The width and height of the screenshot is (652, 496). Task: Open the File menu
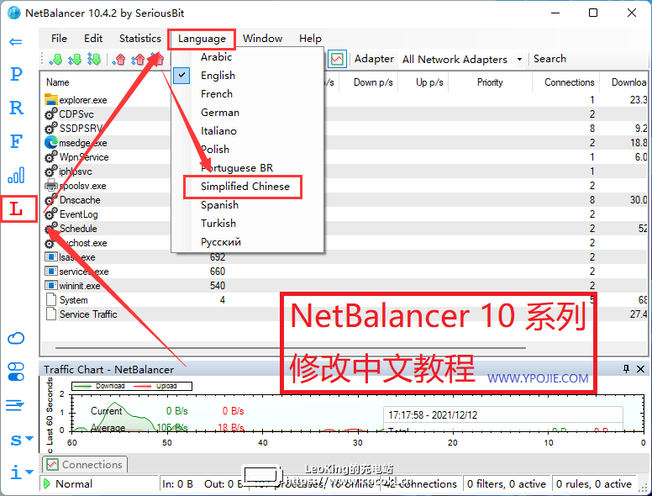click(x=59, y=39)
